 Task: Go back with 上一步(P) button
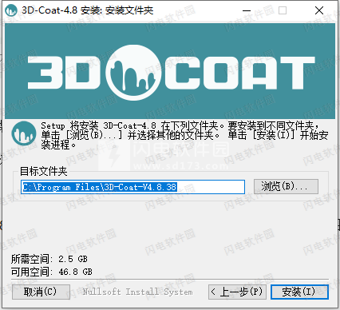[x=237, y=292]
